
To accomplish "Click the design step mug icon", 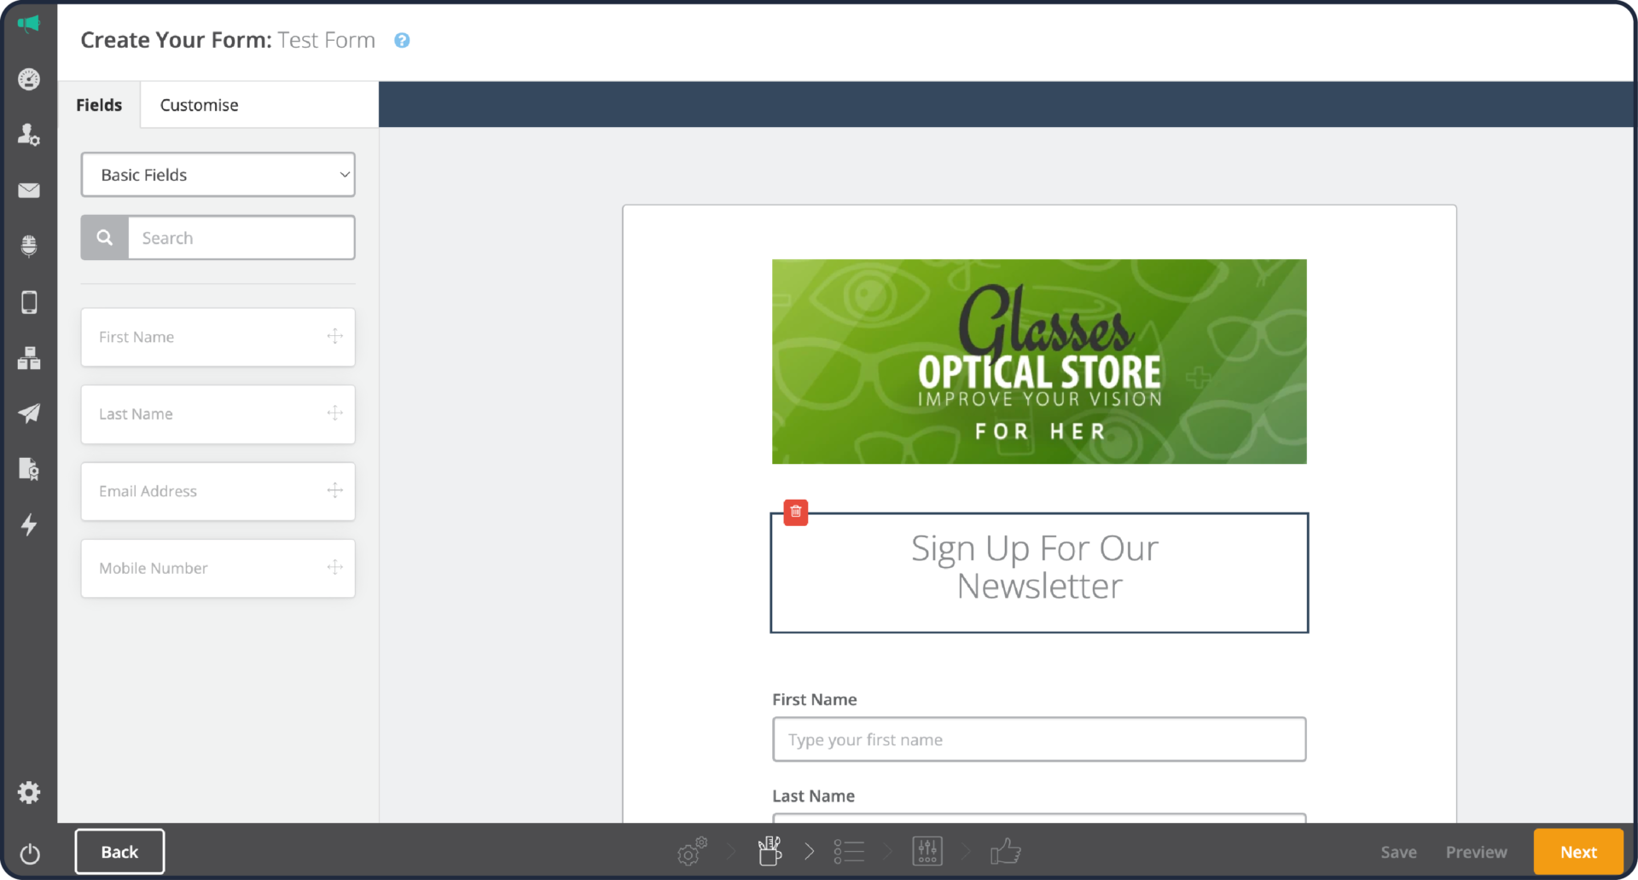I will [769, 851].
